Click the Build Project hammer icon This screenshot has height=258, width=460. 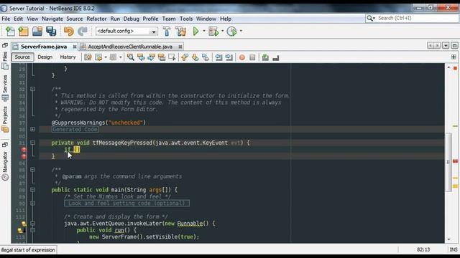coord(167,31)
